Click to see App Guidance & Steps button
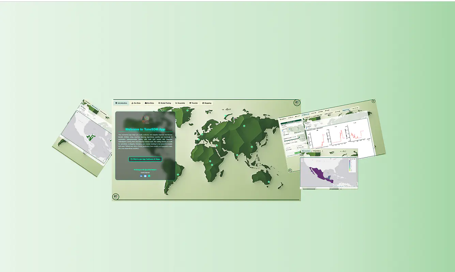The height and width of the screenshot is (272, 455). [145, 159]
